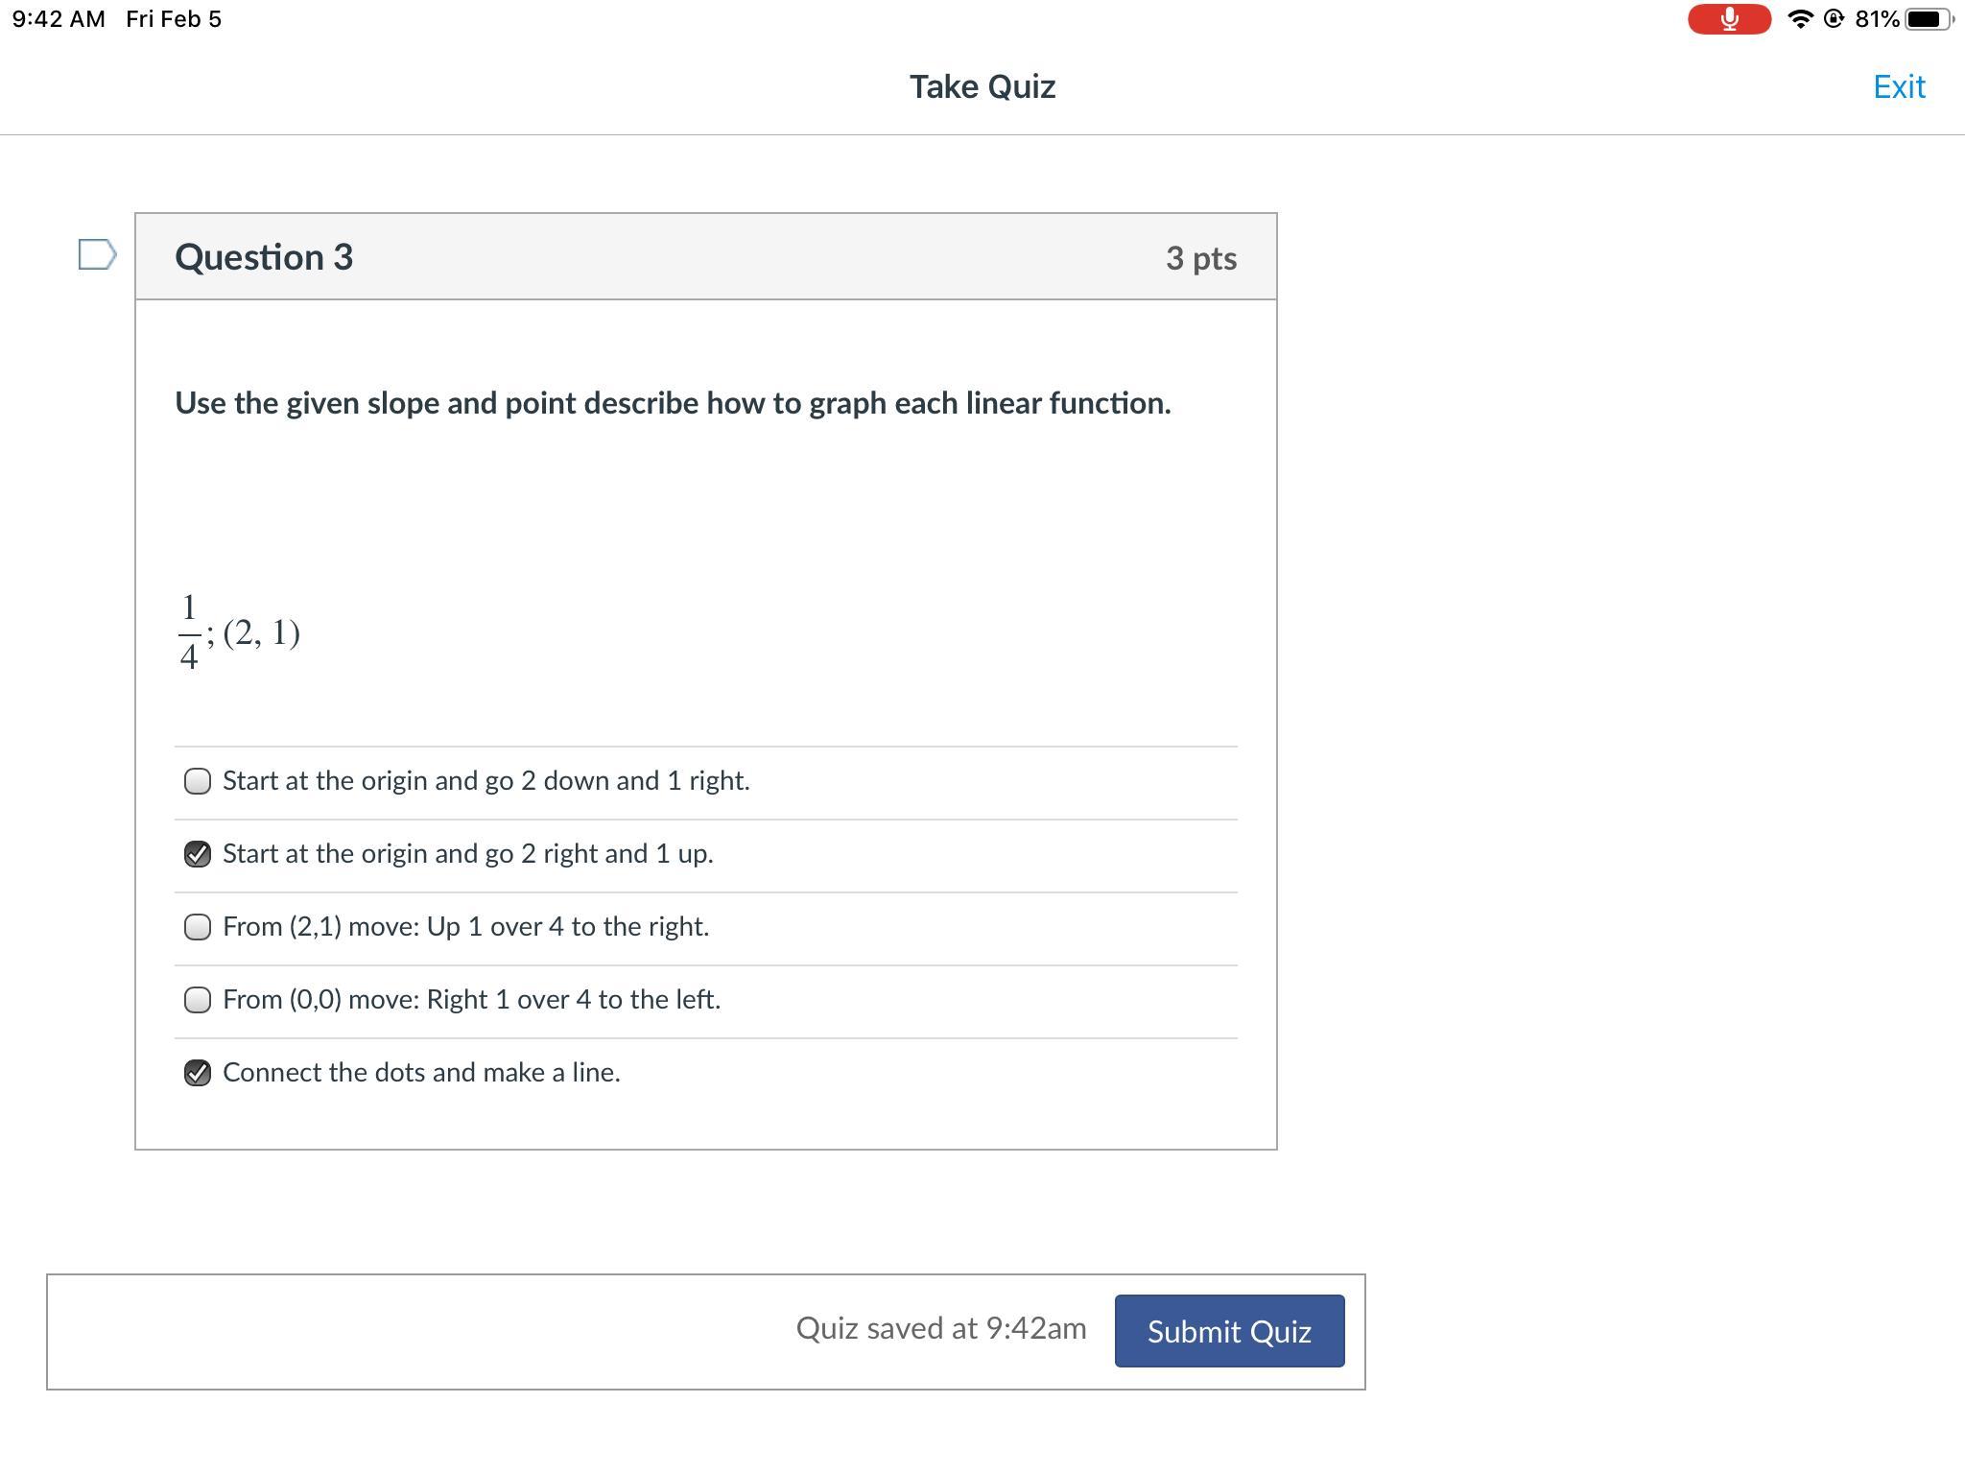Check 'Up 1 over 4 to the right'
1965x1474 pixels.
click(198, 927)
